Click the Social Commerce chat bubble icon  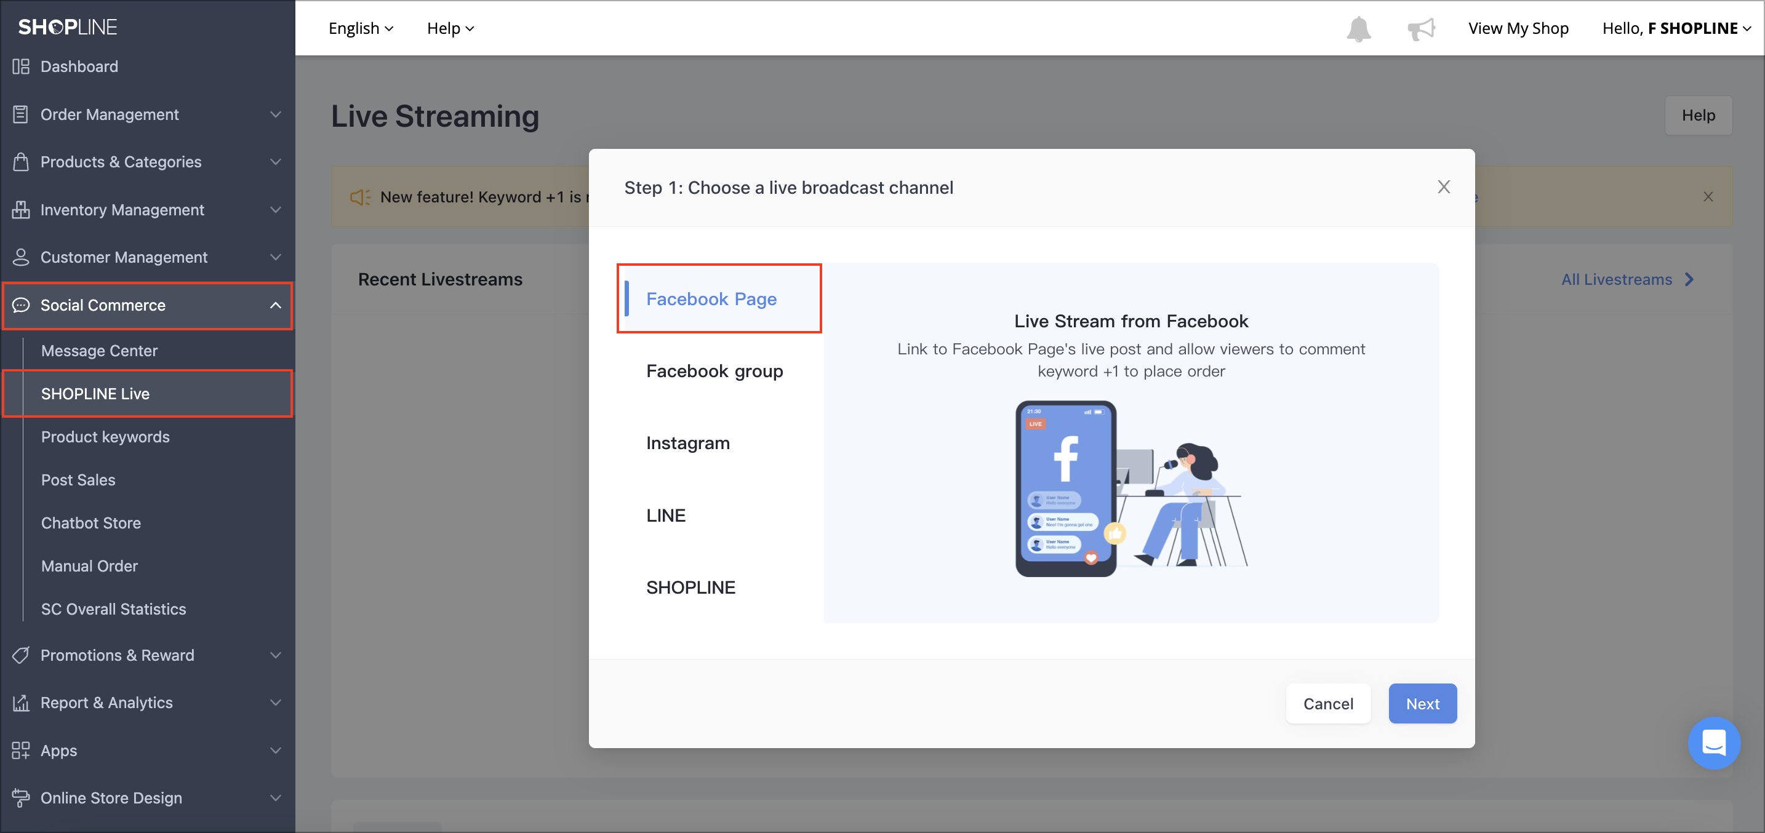(22, 305)
